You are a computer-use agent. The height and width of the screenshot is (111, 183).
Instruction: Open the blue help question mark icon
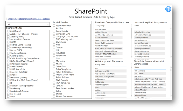[168, 9]
